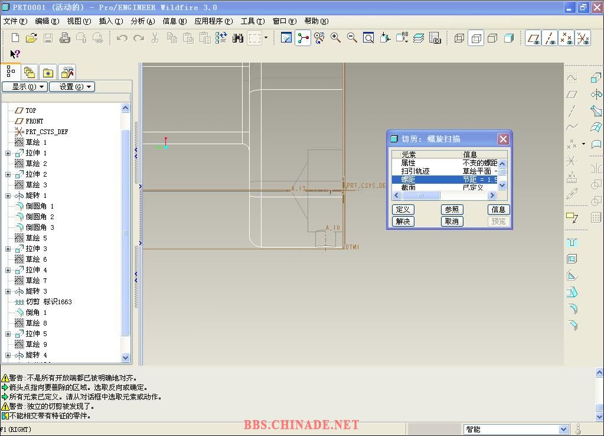604x436 pixels.
Task: Select the 螺距 row in dialog
Action: (x=445, y=179)
